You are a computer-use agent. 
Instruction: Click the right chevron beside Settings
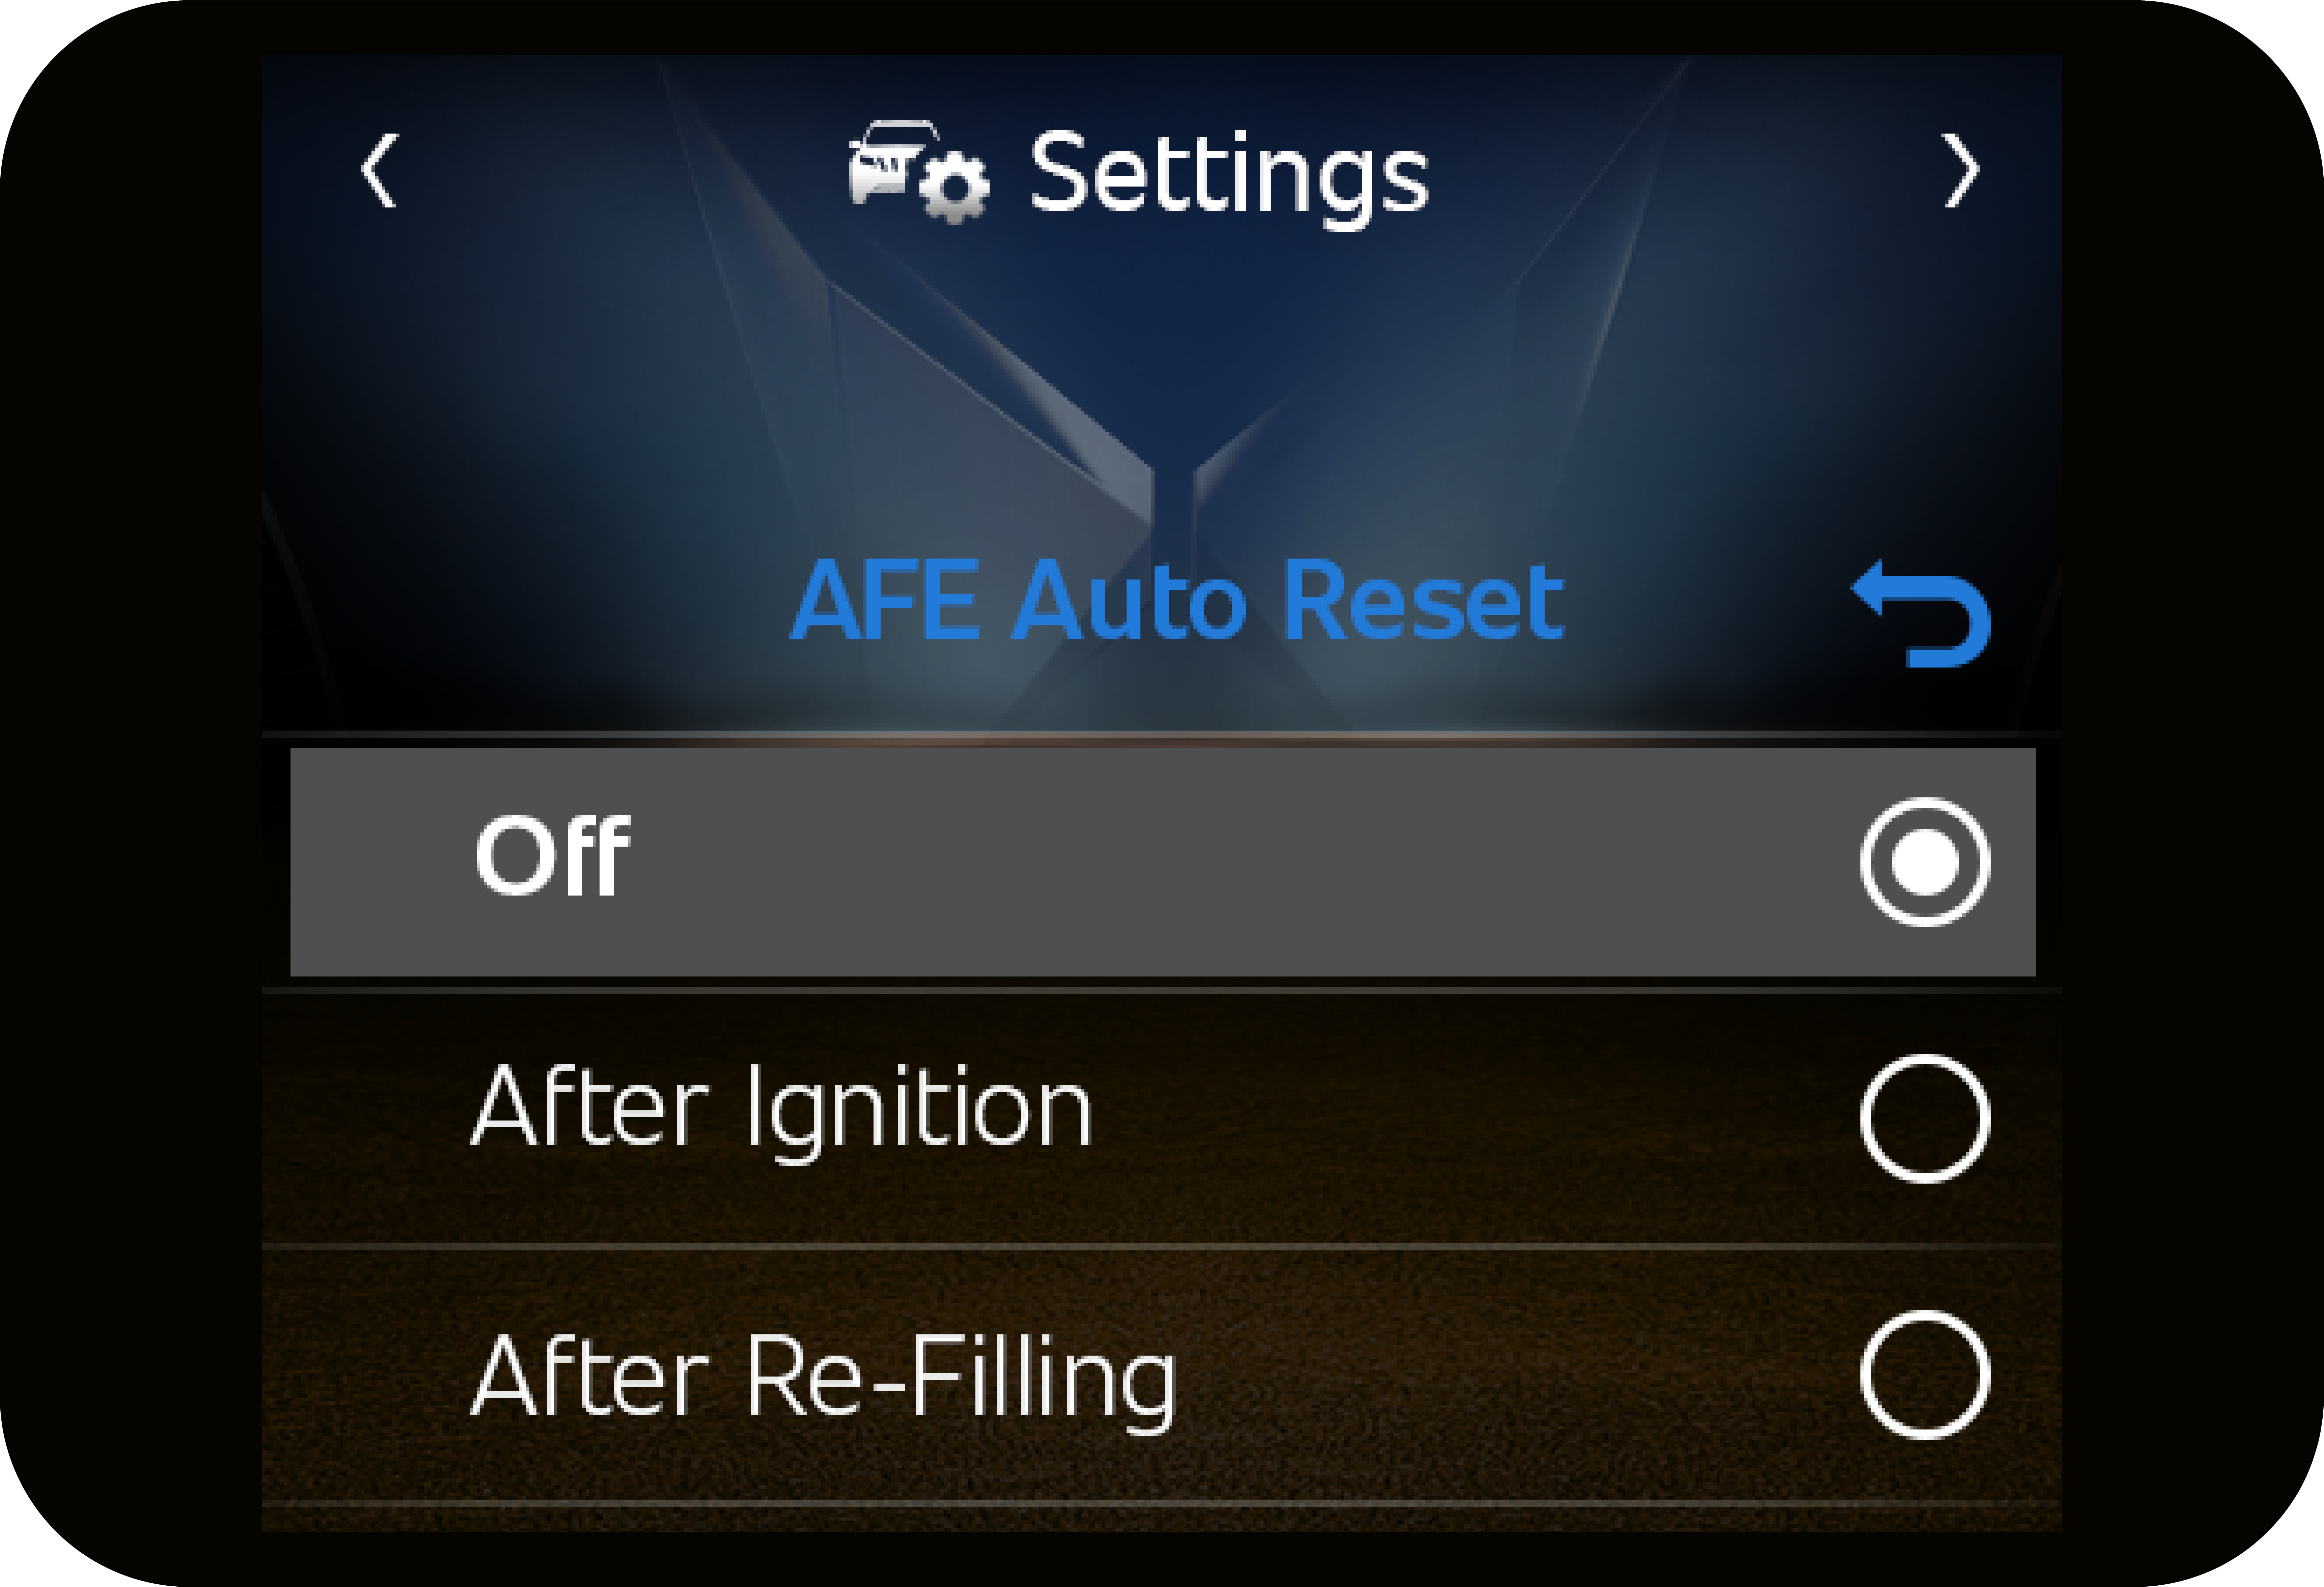[x=1961, y=171]
